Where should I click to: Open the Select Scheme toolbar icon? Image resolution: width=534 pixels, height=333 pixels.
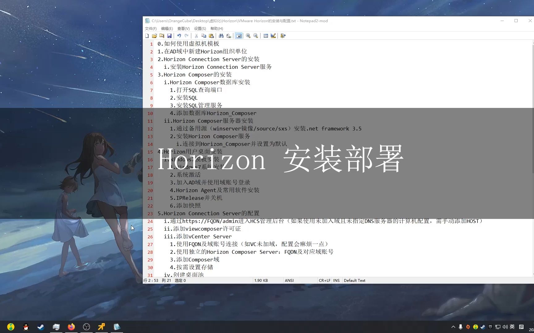[266, 36]
